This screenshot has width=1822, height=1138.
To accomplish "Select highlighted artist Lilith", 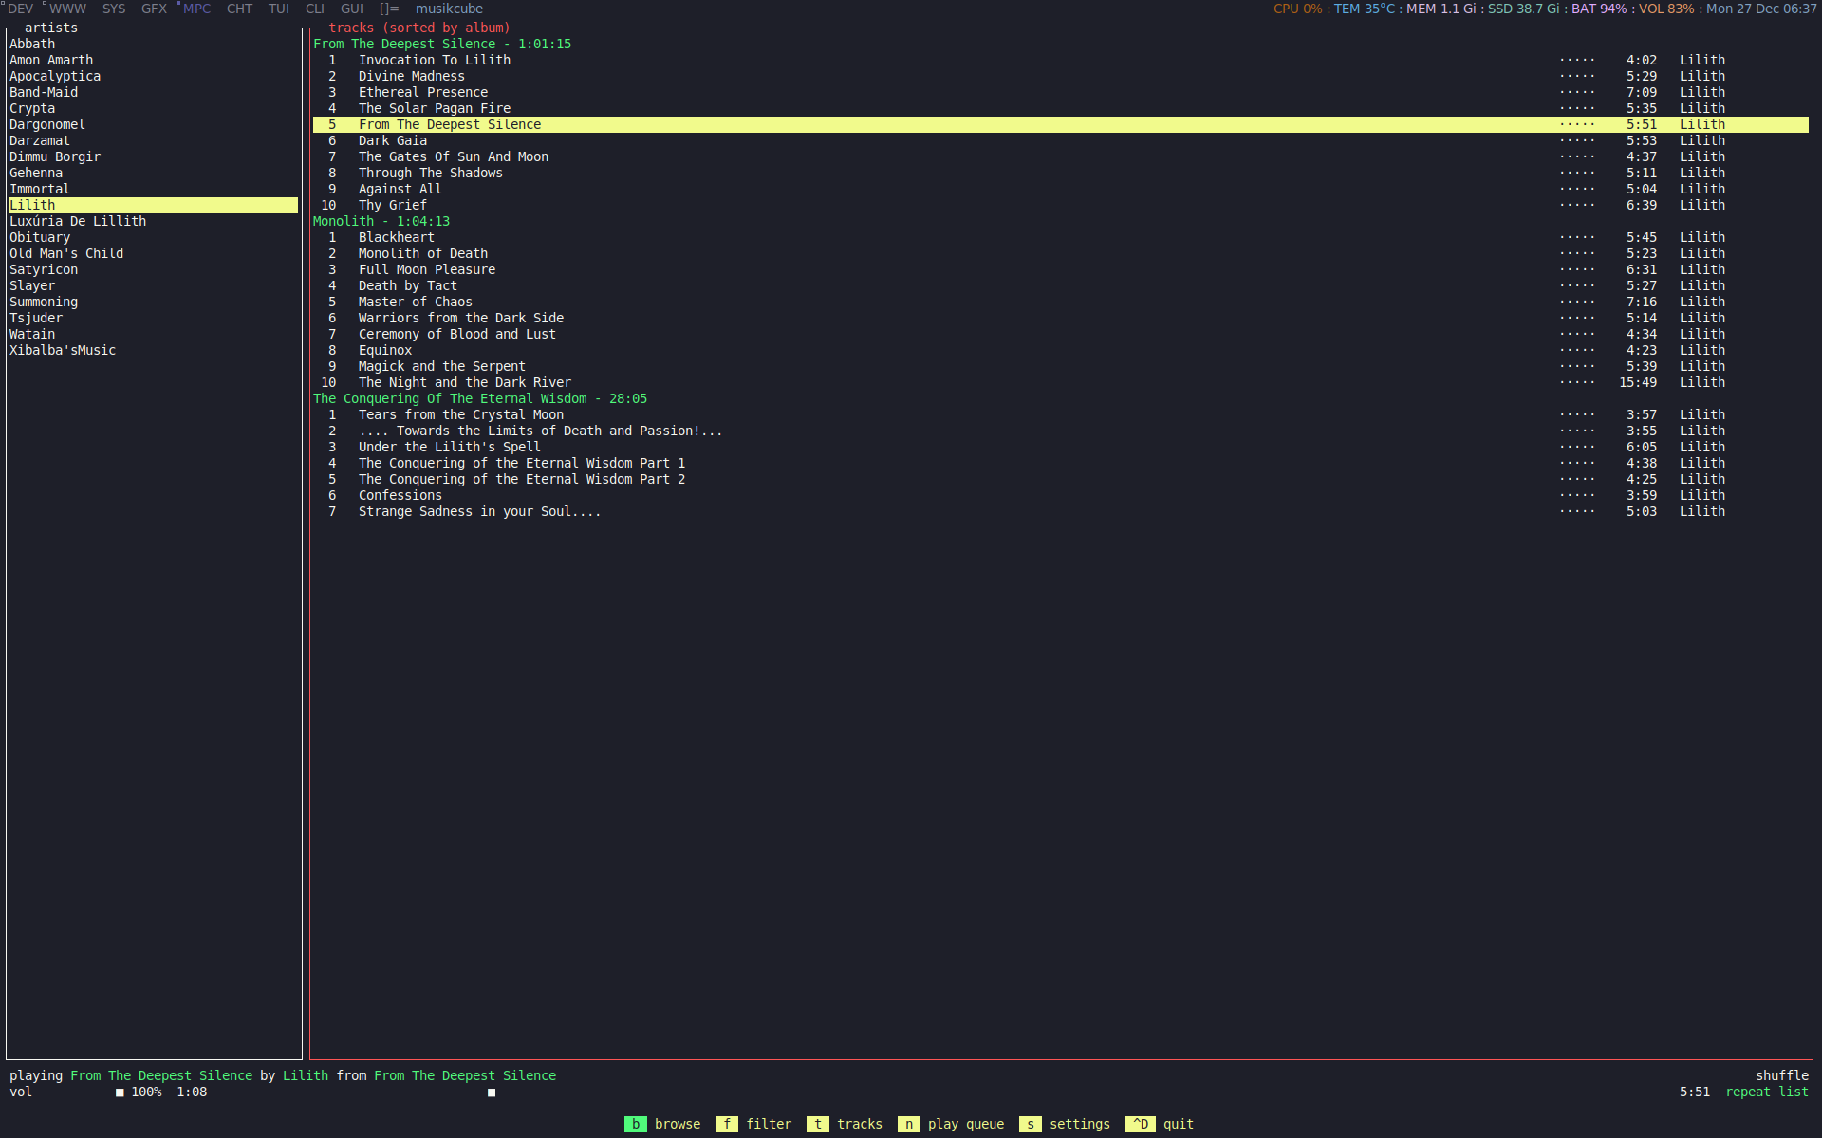I will coord(154,205).
